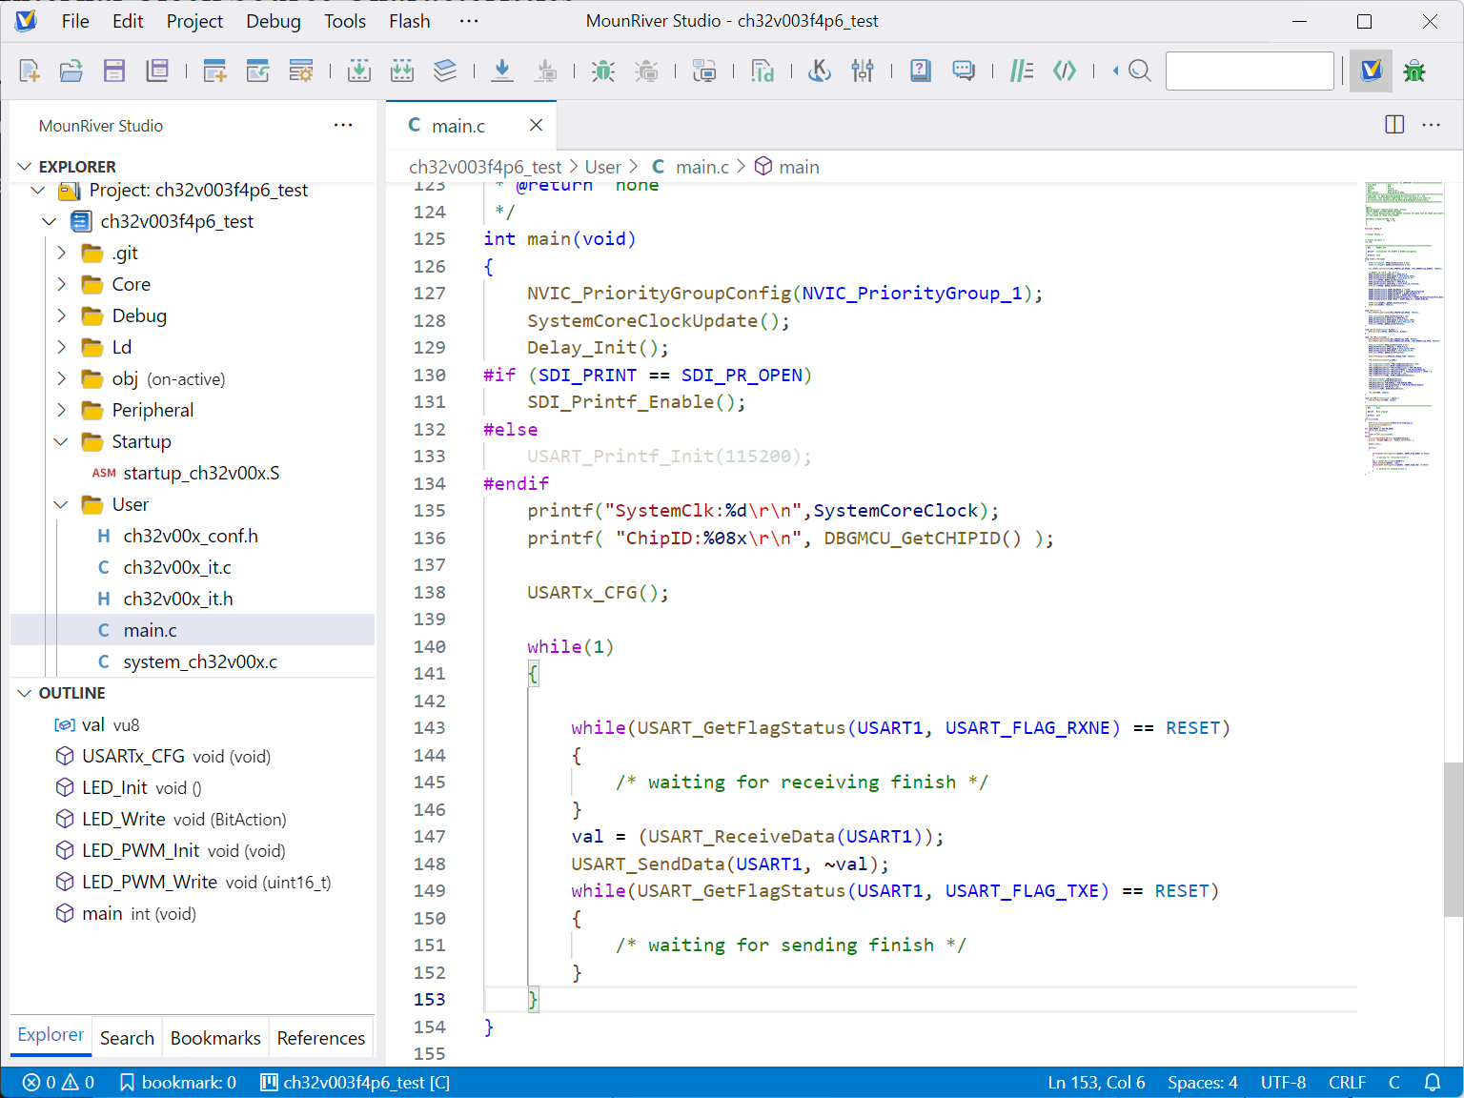Open sidebar more actions ellipsis
The height and width of the screenshot is (1098, 1464).
pyautogui.click(x=343, y=125)
